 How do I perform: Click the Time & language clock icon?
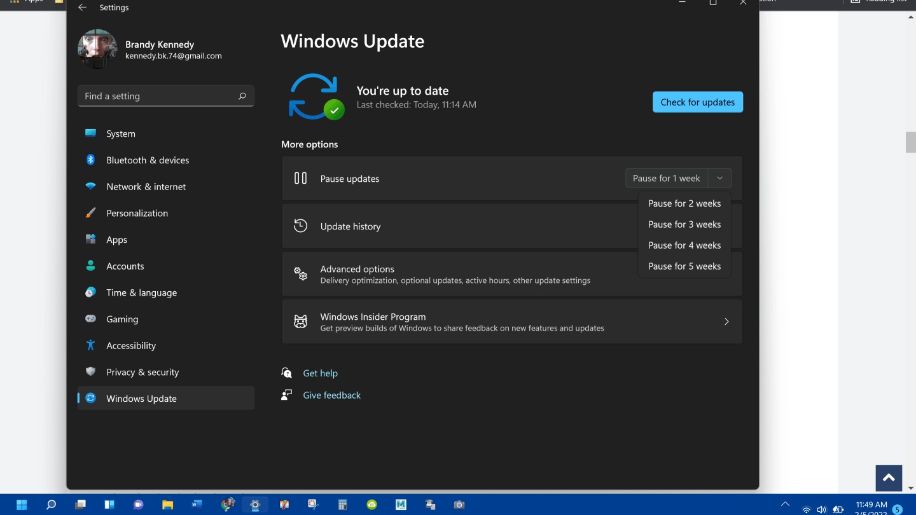click(x=90, y=292)
